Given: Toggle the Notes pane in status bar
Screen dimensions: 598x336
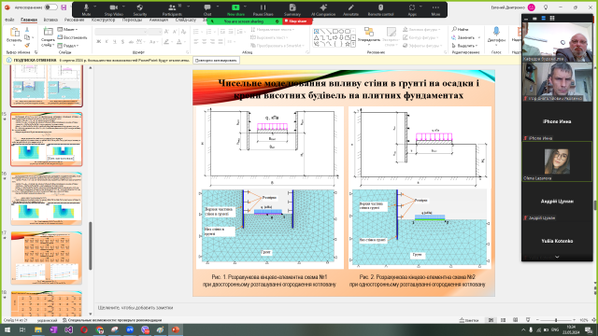Looking at the screenshot, I should click(x=469, y=320).
